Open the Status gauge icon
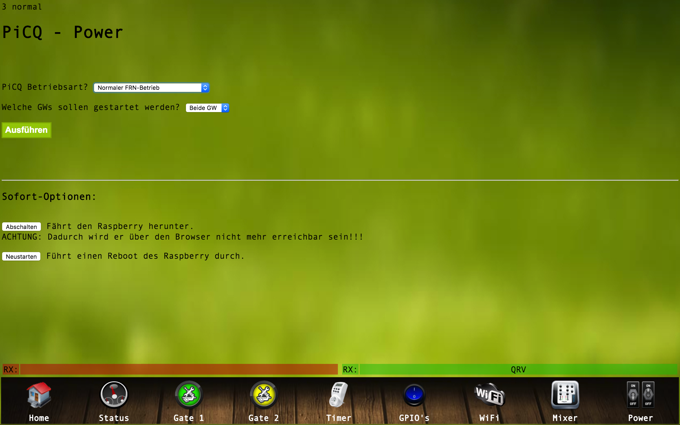 [x=114, y=394]
